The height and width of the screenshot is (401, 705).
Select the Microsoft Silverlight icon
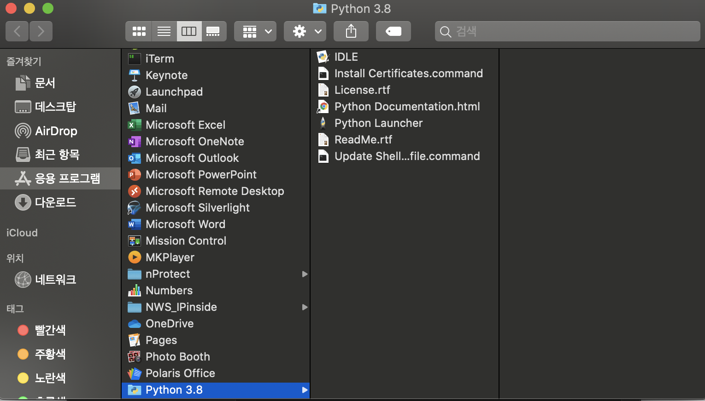[x=134, y=208]
